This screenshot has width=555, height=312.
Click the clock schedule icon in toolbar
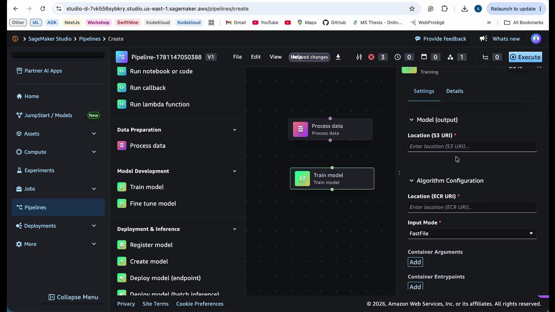[x=398, y=57]
